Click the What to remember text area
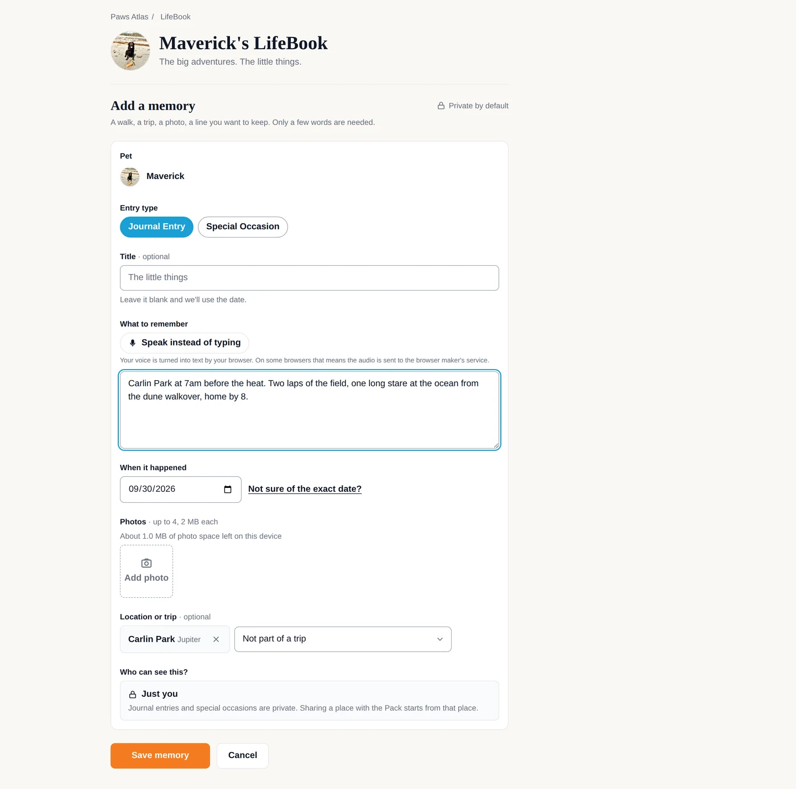Image resolution: width=796 pixels, height=789 pixels. (310, 410)
